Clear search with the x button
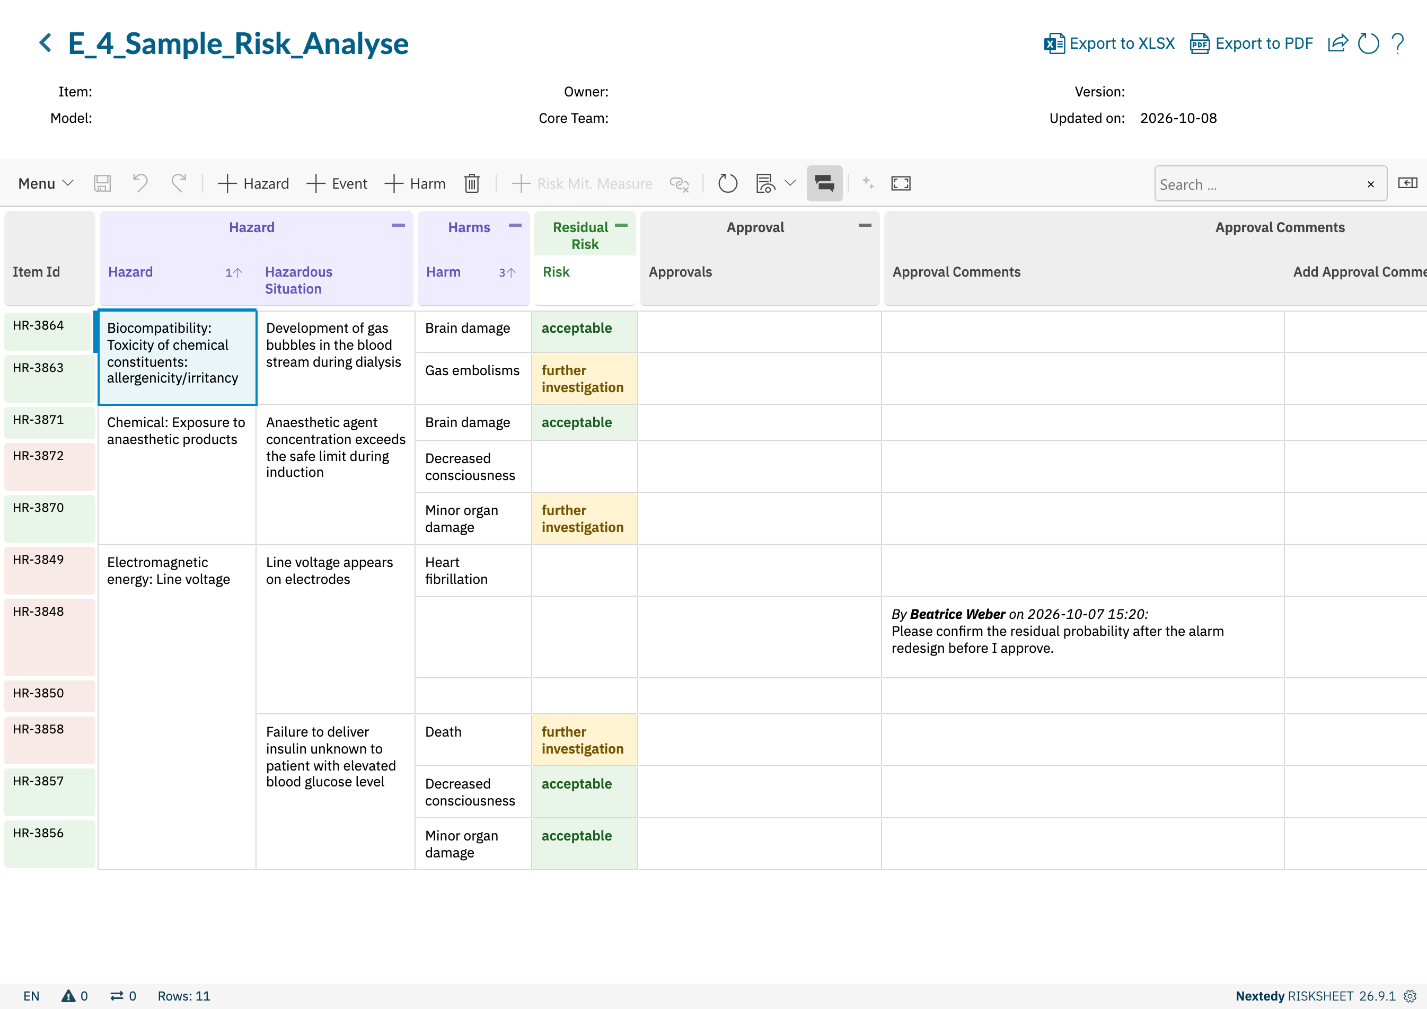The height and width of the screenshot is (1009, 1427). [x=1370, y=184]
